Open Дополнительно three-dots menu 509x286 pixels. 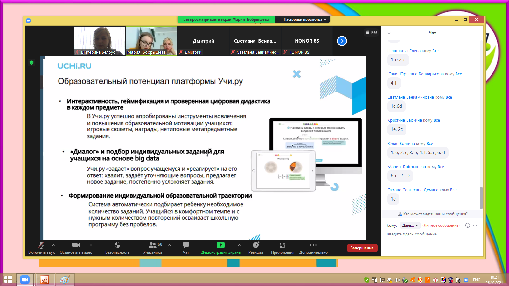pos(313,248)
